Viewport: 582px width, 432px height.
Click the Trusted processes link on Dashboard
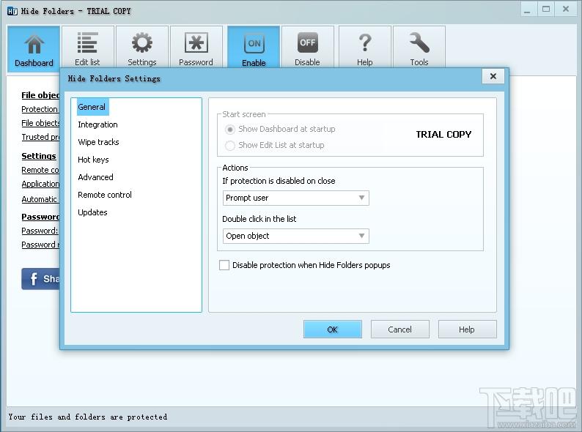pos(40,137)
